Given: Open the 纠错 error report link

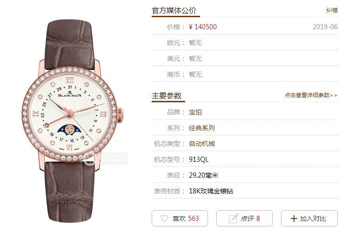Looking at the screenshot, I should tap(332, 10).
